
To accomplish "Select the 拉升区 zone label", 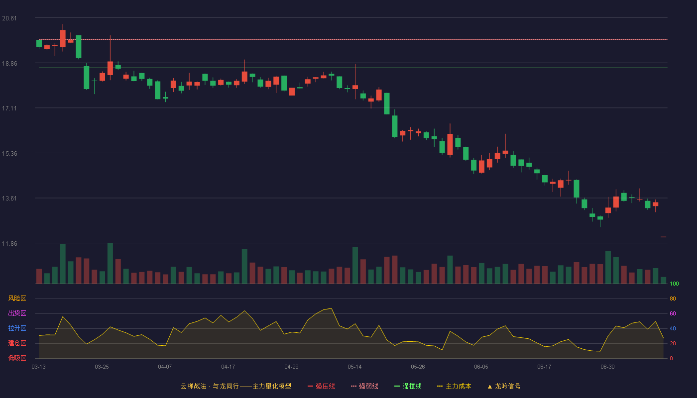I will coord(17,328).
